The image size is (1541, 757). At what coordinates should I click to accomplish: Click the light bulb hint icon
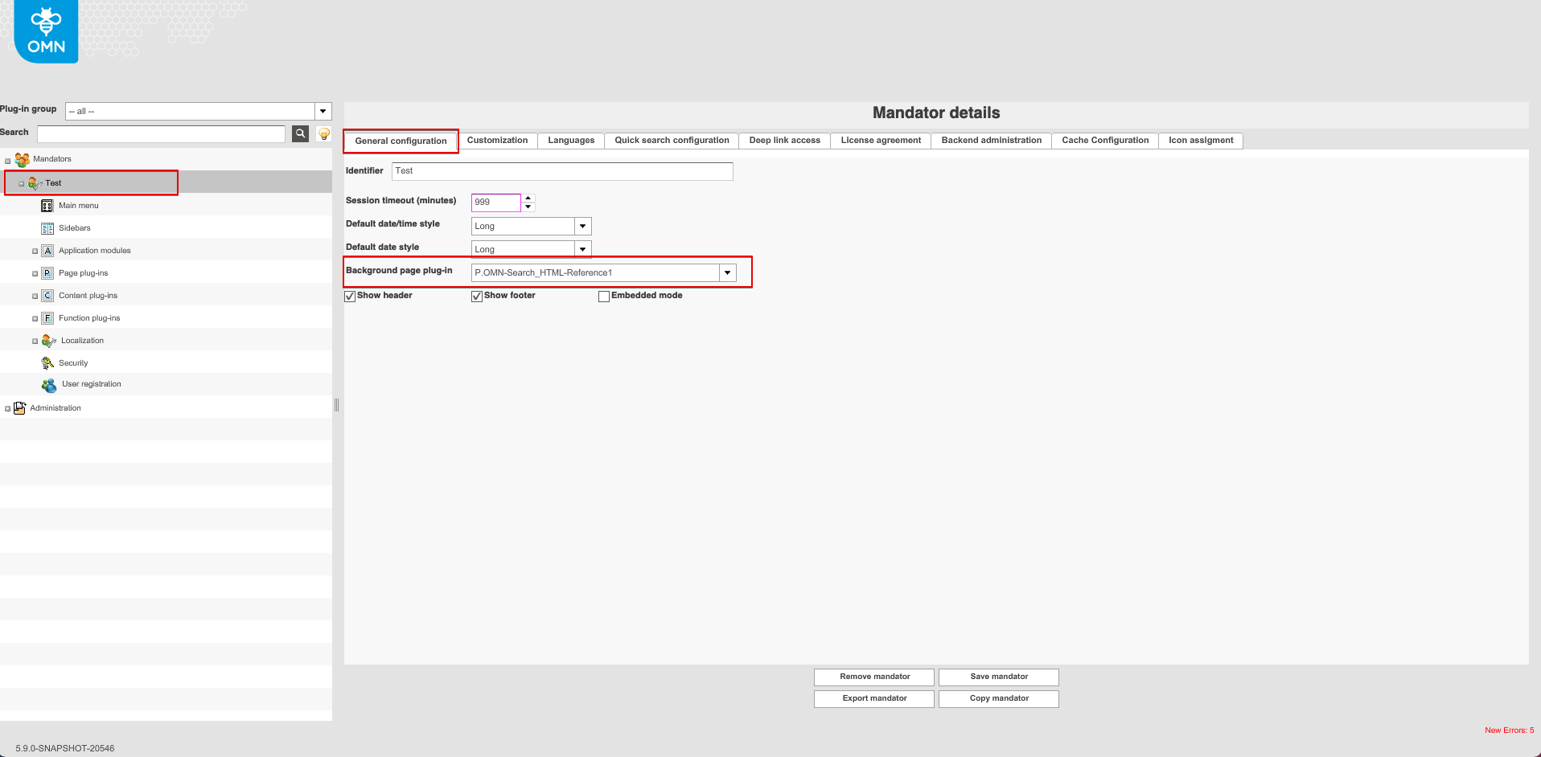click(x=324, y=133)
